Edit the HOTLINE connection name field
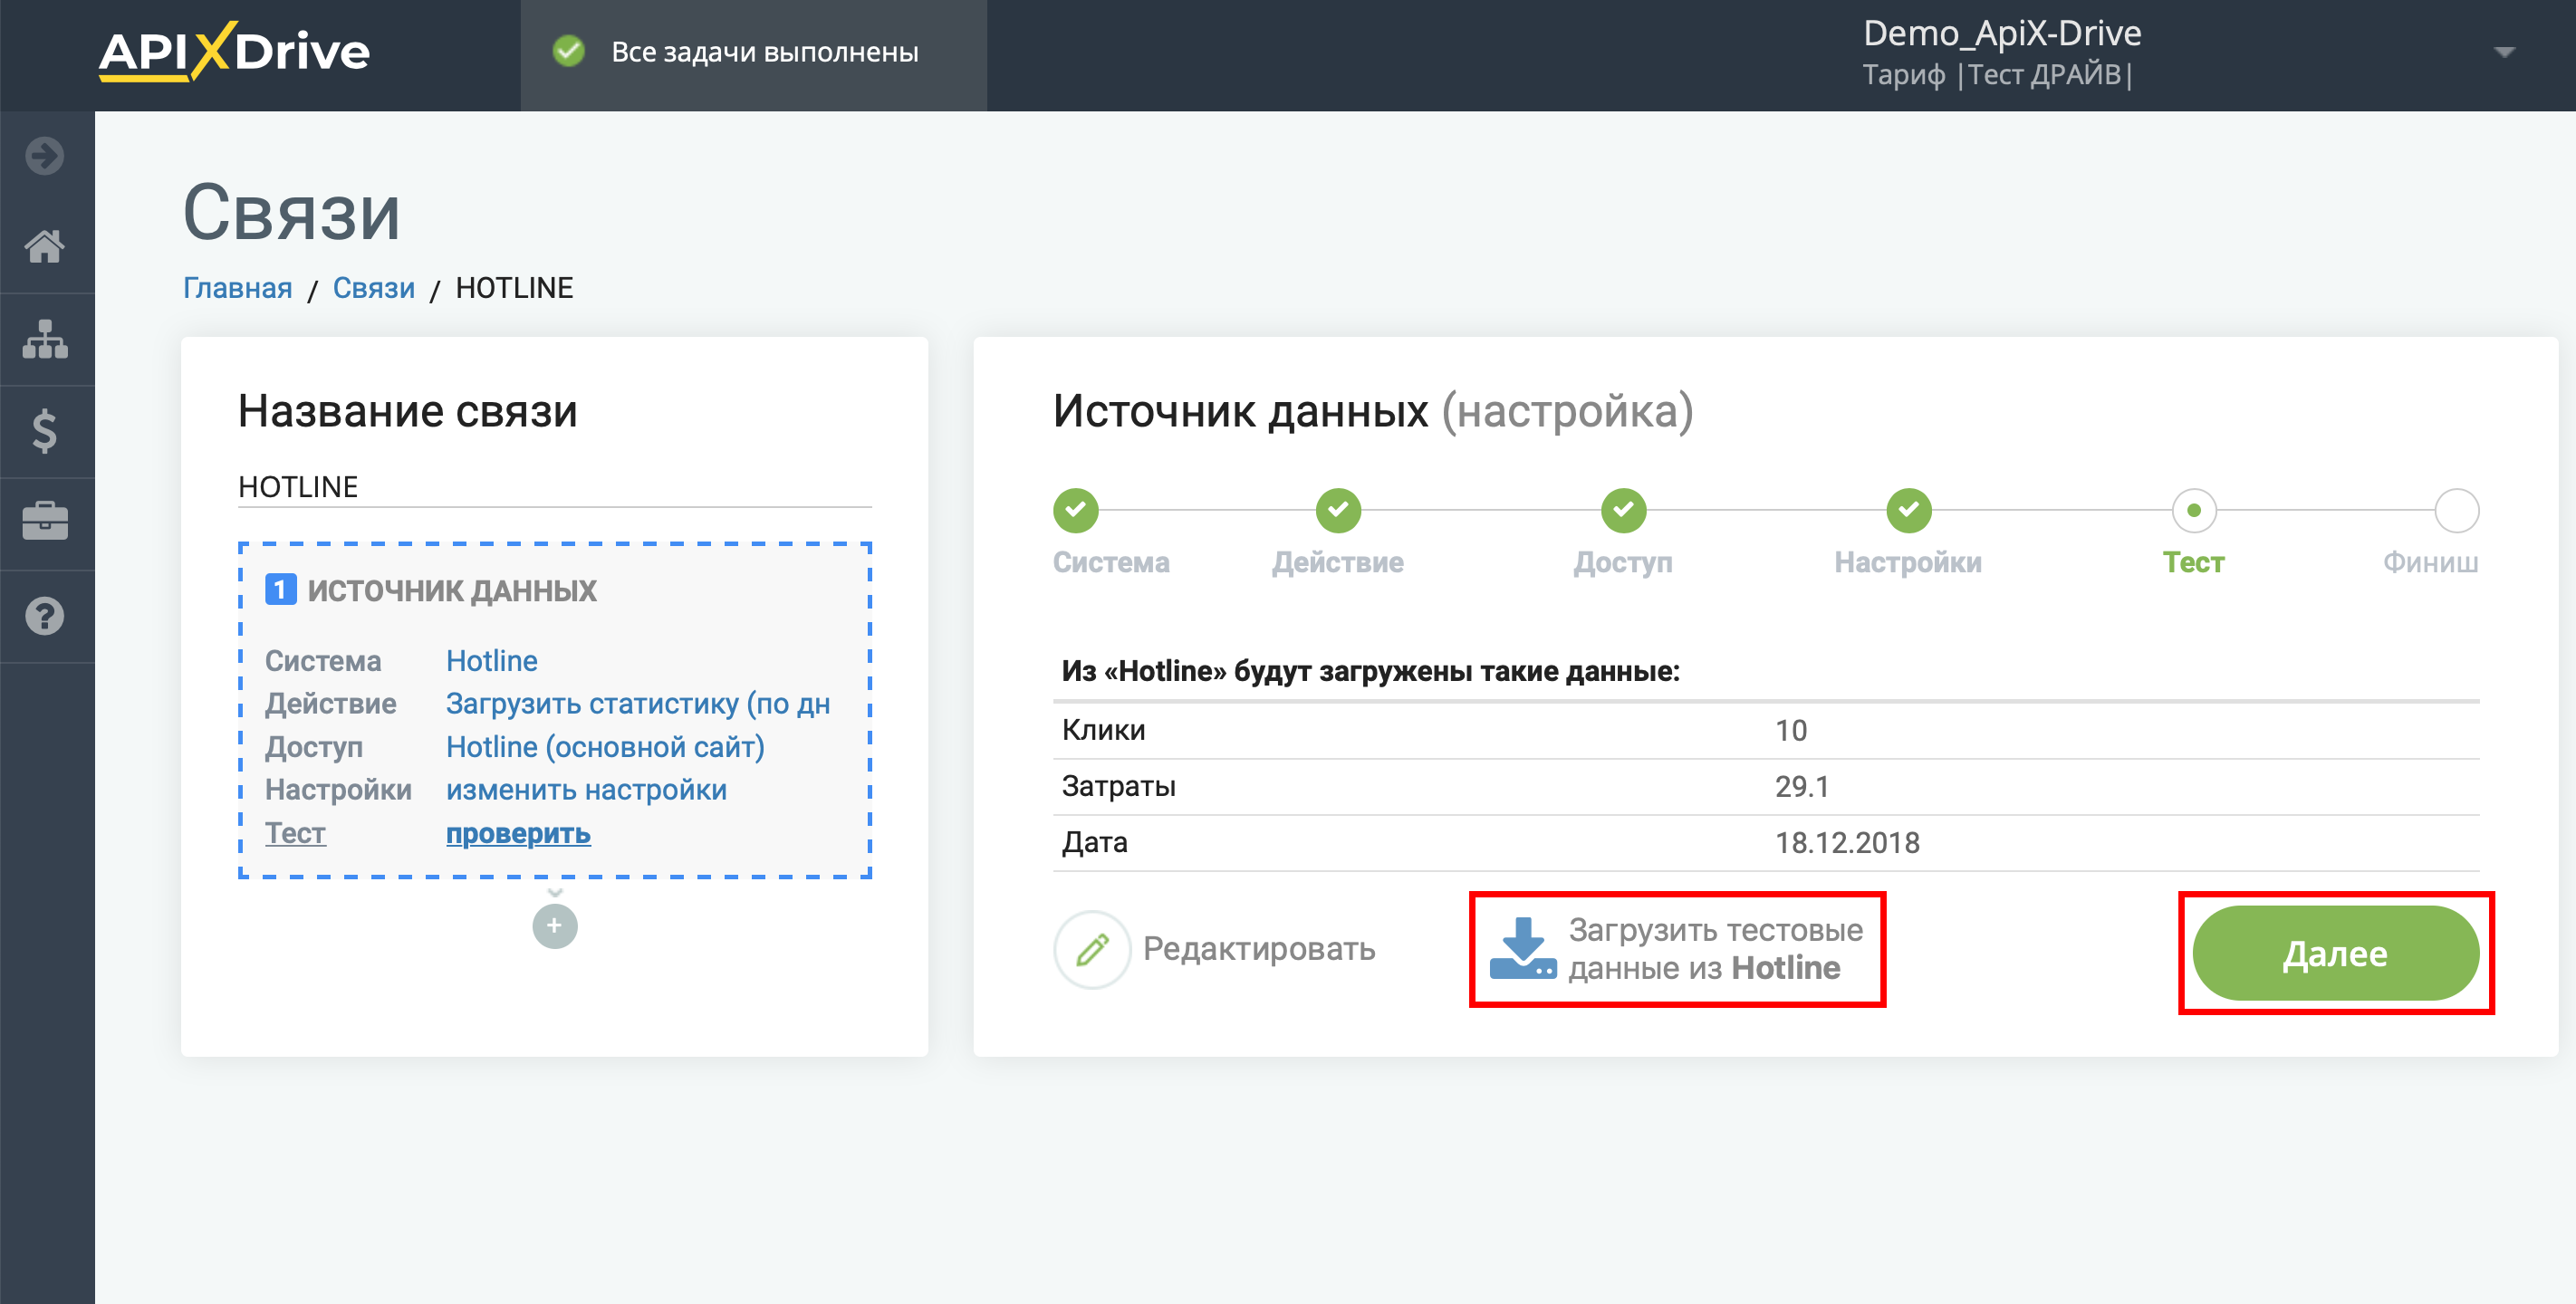Viewport: 2576px width, 1304px height. click(554, 487)
